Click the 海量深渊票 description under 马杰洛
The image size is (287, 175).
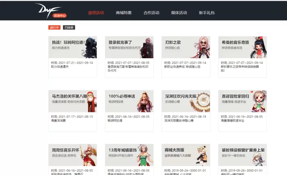tap(58, 120)
